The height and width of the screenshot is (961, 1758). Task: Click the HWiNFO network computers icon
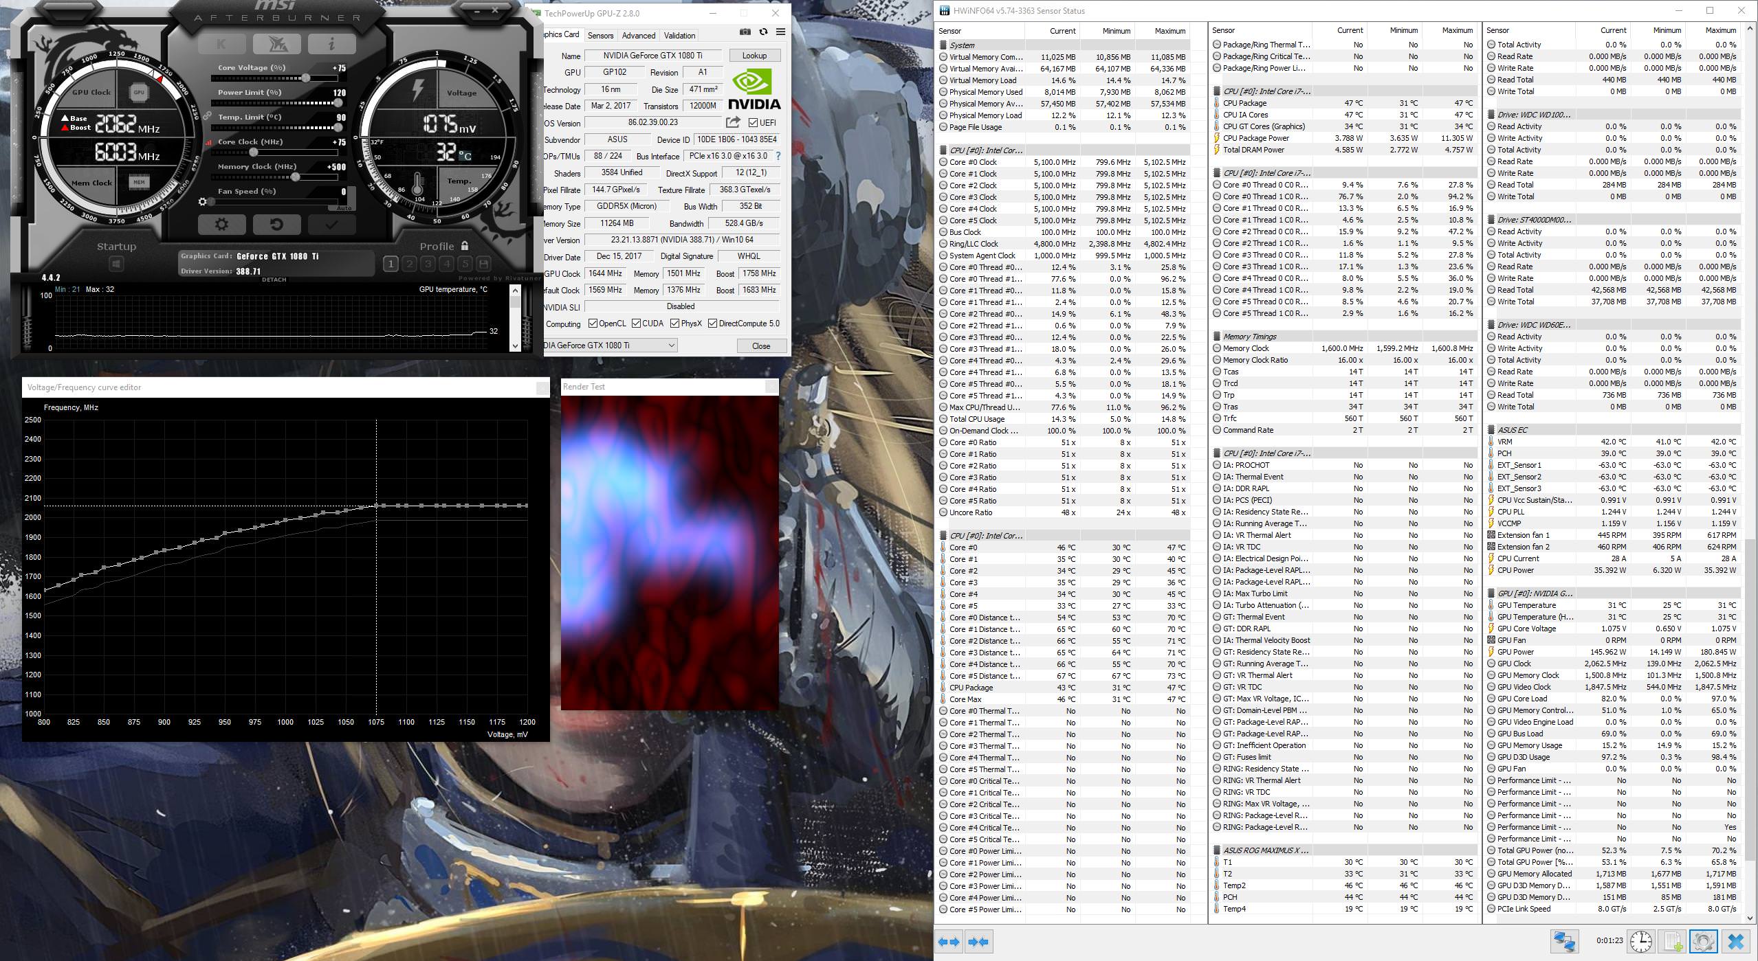[1564, 941]
